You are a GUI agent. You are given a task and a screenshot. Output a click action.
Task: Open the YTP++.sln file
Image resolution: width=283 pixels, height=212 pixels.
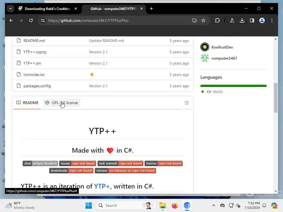(32, 63)
